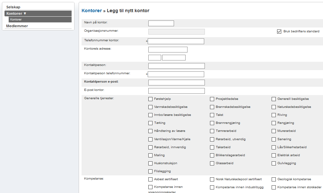The image size is (323, 193).
Task: Click the Kontaktperson name field
Action: point(176,66)
